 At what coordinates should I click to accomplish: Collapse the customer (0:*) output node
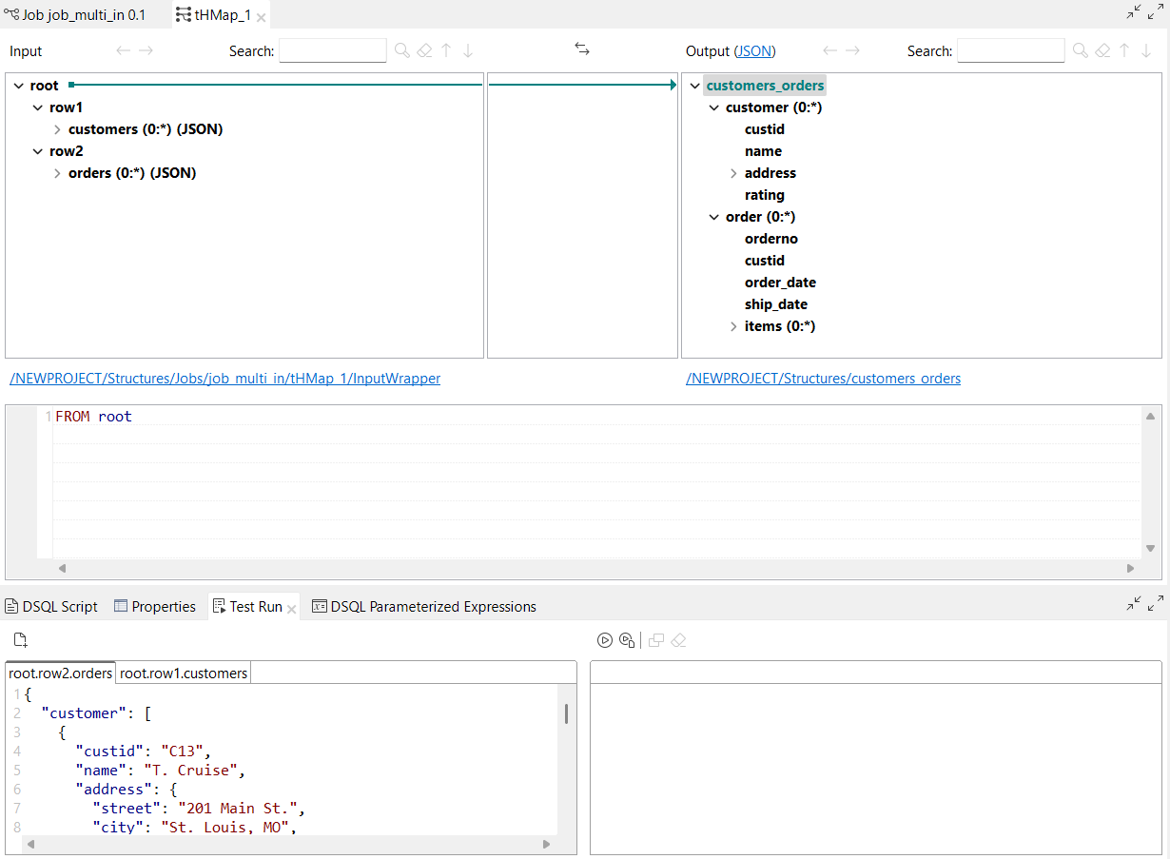[714, 107]
